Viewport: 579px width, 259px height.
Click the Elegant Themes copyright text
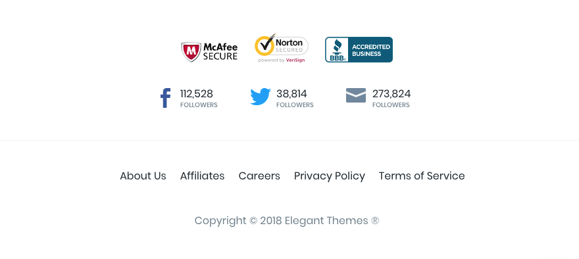pyautogui.click(x=287, y=221)
